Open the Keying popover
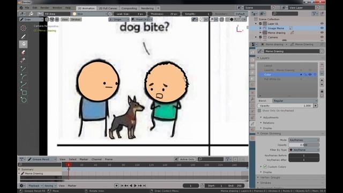This screenshot has width=343, height=193. pos(50,185)
